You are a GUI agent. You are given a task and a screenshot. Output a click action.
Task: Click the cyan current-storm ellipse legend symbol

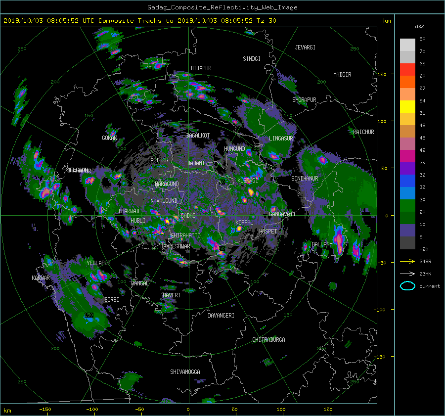[x=407, y=286]
